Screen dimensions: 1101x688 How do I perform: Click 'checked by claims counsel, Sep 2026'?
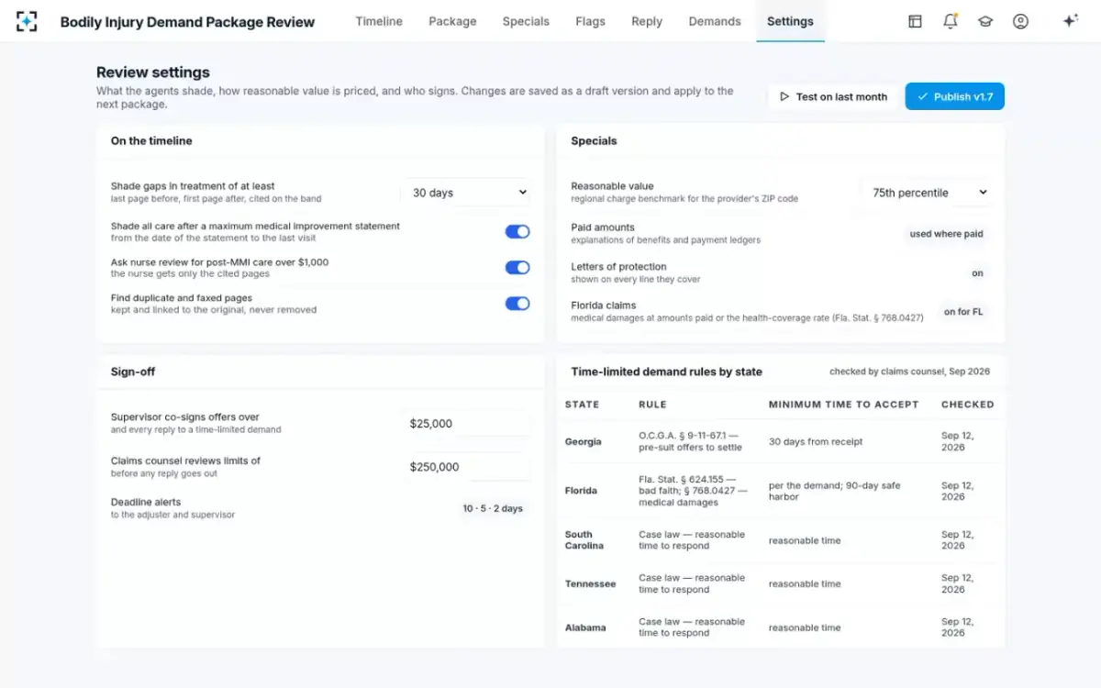[x=909, y=372]
